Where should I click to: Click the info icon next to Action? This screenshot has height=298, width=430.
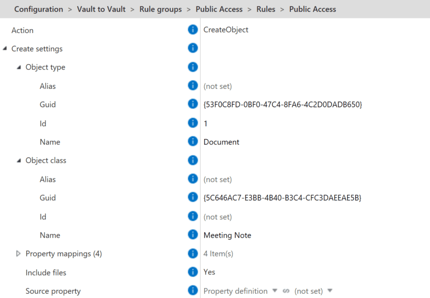point(192,30)
